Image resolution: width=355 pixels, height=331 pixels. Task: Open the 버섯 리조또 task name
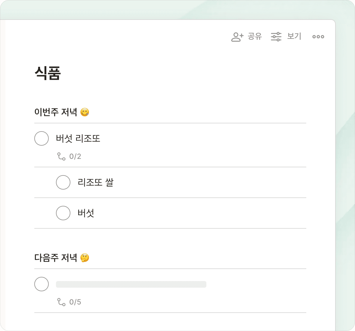(78, 138)
